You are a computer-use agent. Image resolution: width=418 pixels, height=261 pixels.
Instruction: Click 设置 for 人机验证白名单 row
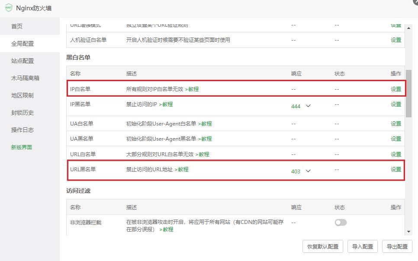coord(395,40)
